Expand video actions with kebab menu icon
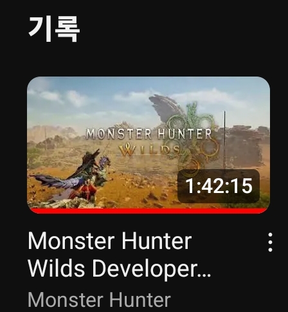This screenshot has height=312, width=288. pyautogui.click(x=270, y=242)
